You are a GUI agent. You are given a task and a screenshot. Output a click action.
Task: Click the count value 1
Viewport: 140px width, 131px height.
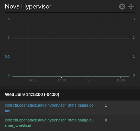tap(106, 105)
